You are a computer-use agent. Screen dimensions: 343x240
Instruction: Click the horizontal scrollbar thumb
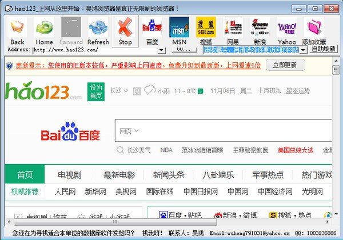(115, 222)
